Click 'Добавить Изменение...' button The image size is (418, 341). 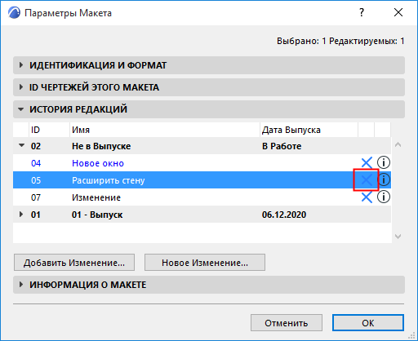point(74,263)
